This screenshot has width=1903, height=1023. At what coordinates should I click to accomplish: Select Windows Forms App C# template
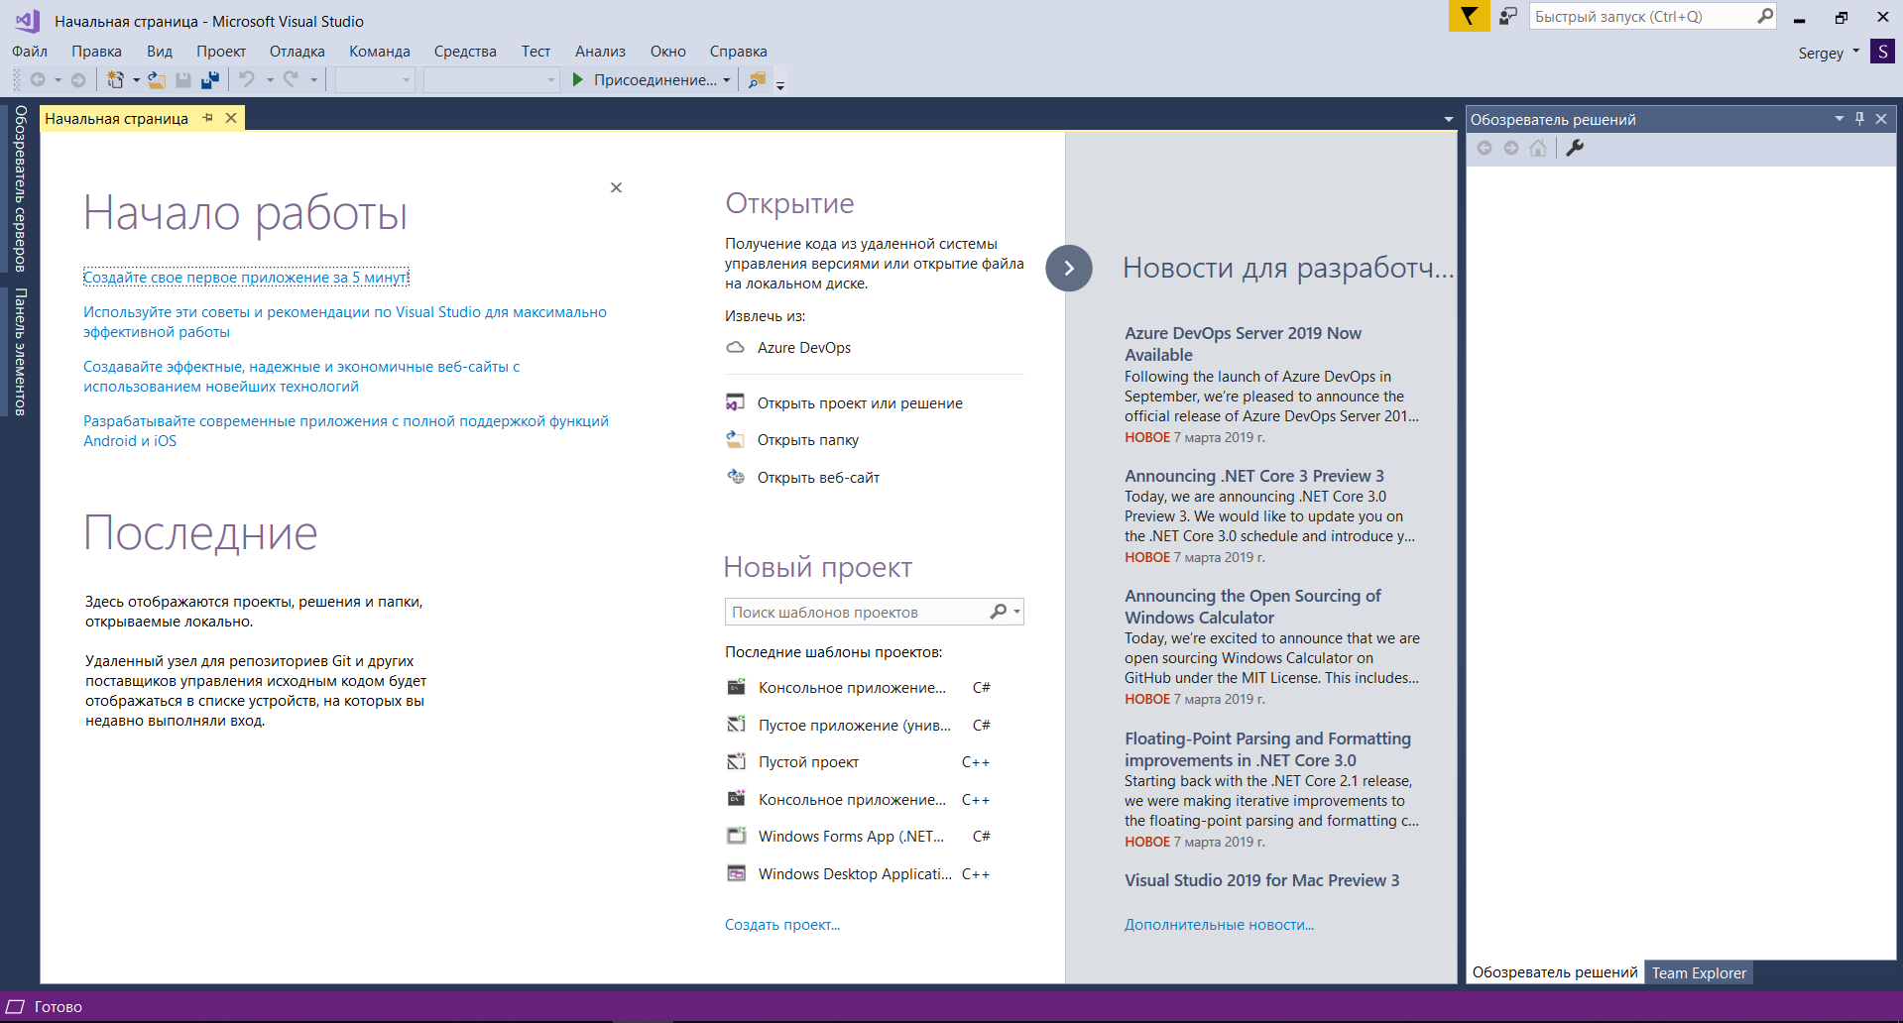pos(859,837)
